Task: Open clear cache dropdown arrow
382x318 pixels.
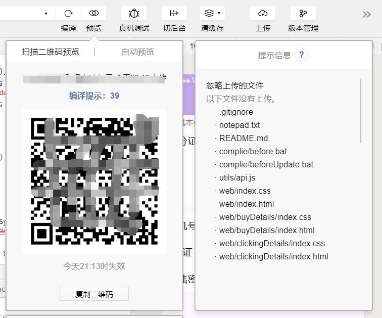Action: click(x=219, y=13)
